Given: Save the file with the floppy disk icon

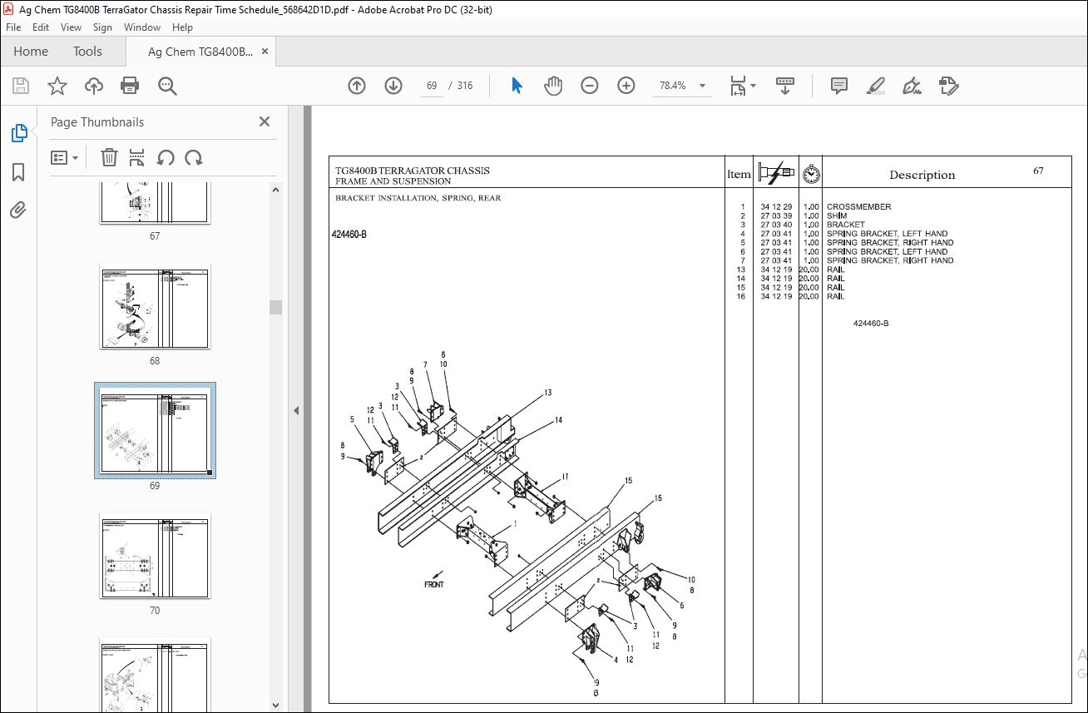Looking at the screenshot, I should (21, 86).
